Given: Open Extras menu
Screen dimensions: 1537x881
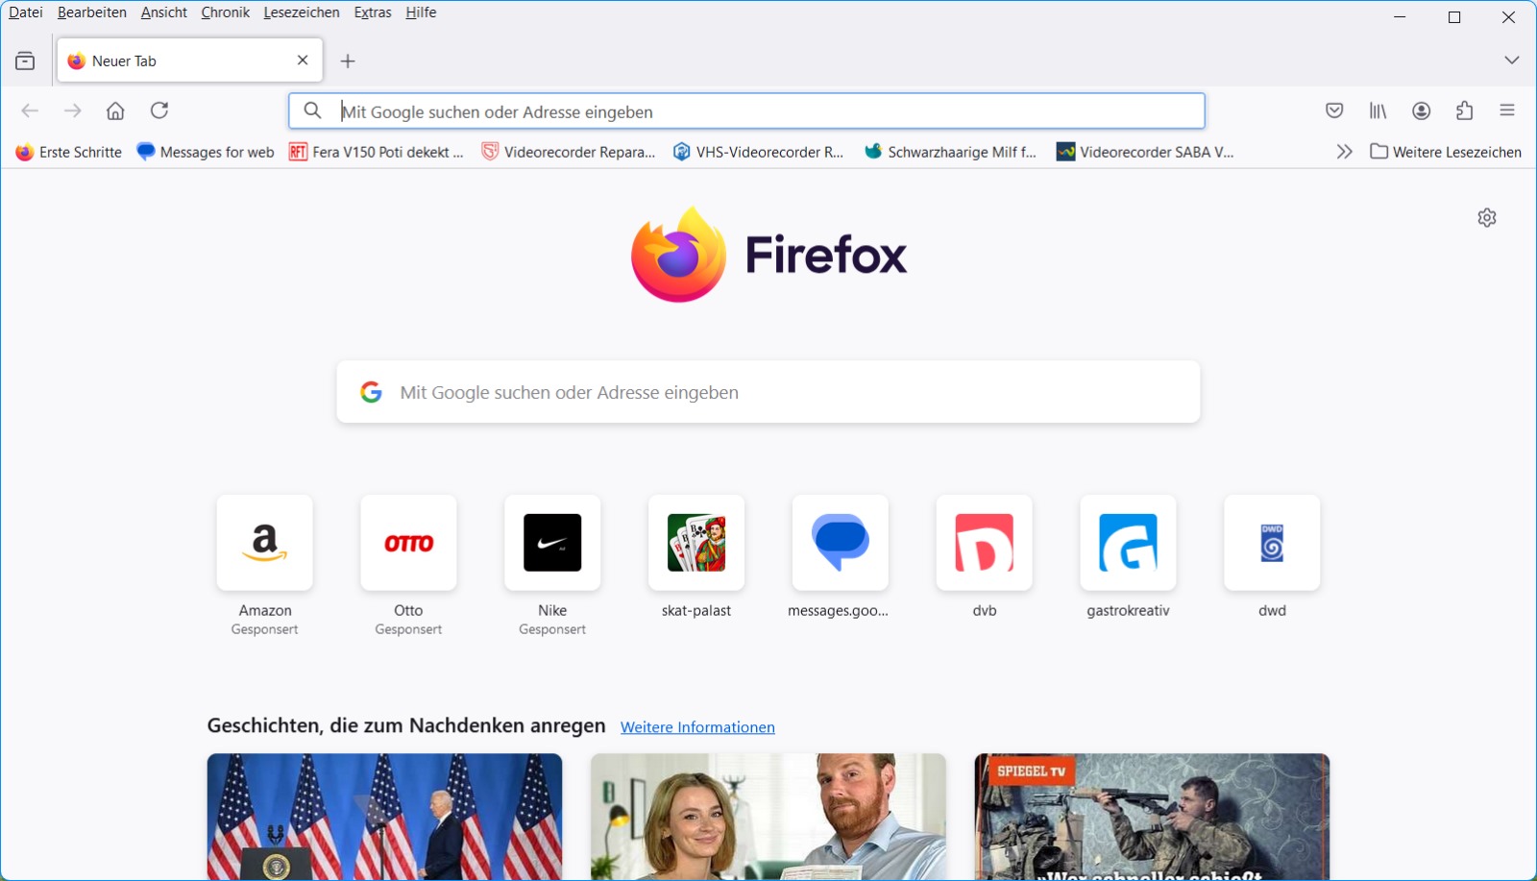Looking at the screenshot, I should tap(373, 12).
